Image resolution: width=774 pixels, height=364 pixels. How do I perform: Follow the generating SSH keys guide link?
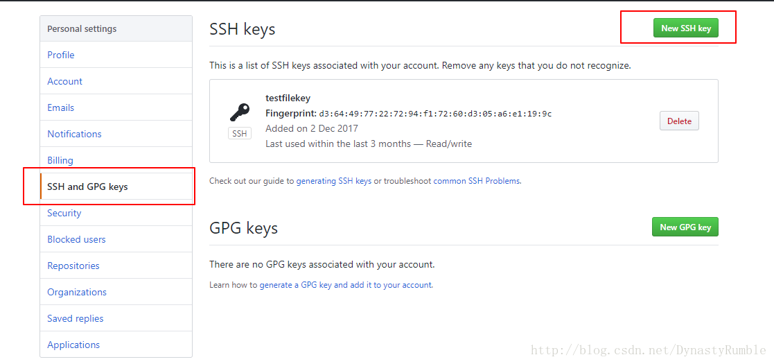coord(334,181)
